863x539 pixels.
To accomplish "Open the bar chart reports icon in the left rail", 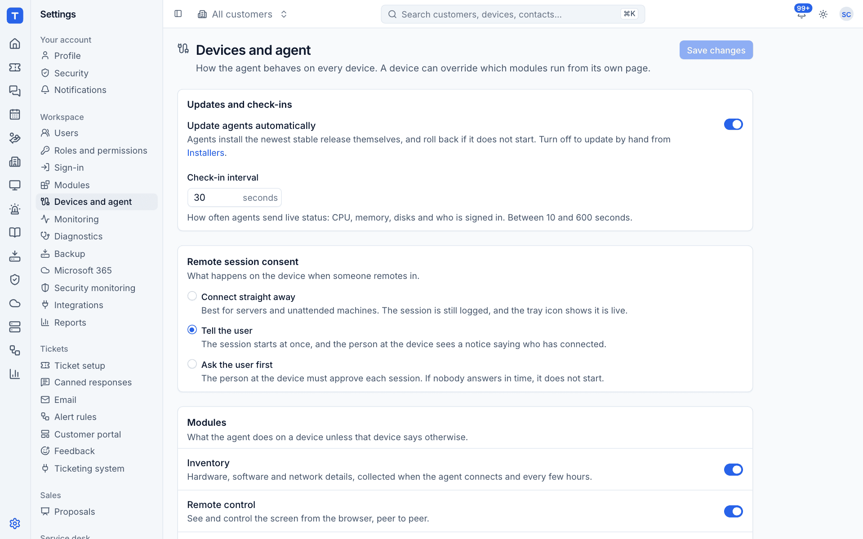I will [15, 374].
